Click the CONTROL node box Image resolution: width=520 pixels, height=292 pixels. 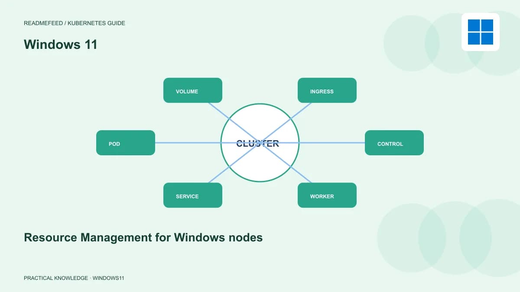(x=394, y=143)
